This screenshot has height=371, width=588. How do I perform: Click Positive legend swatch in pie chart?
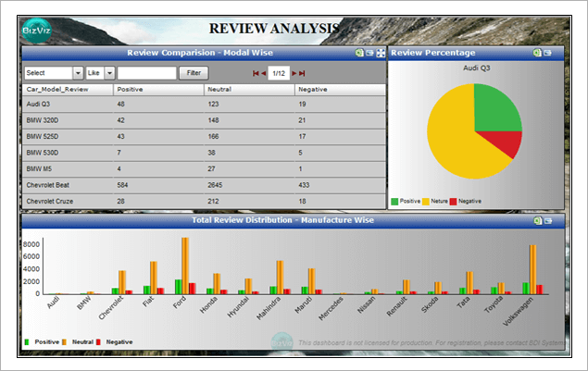point(394,202)
